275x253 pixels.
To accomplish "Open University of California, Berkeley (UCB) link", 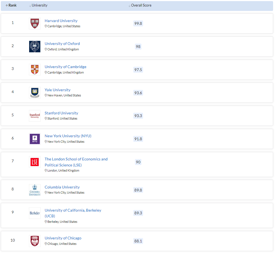I will 73,213.
